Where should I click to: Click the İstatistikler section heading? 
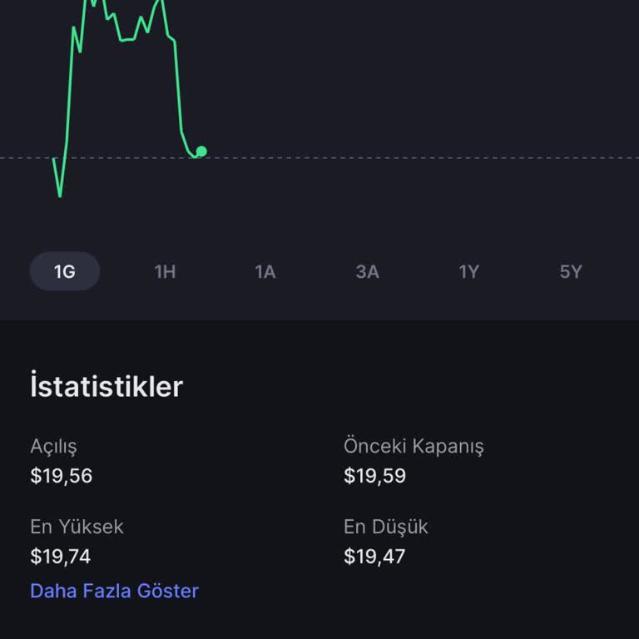106,387
